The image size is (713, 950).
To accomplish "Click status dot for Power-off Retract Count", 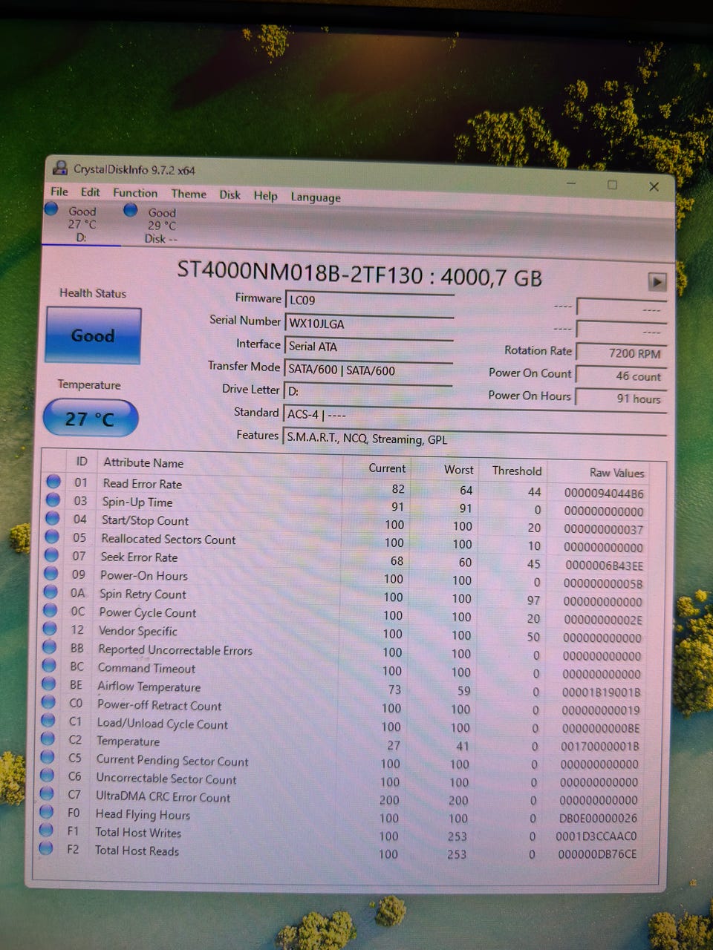I will coord(48,701).
